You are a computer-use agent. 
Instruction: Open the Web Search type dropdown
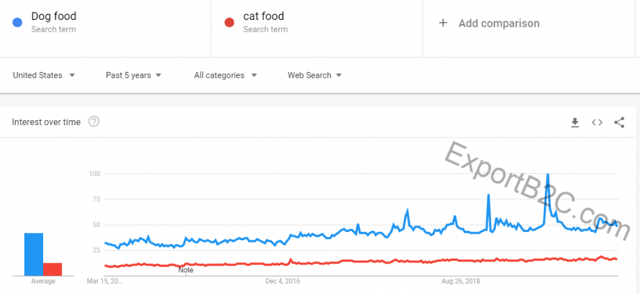point(314,75)
